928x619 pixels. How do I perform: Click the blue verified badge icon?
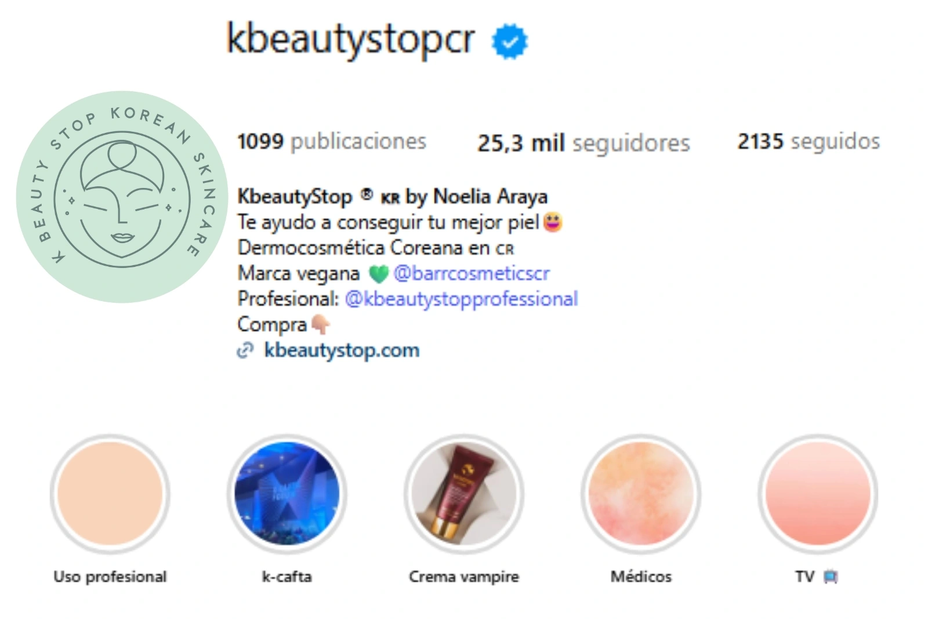coord(509,41)
